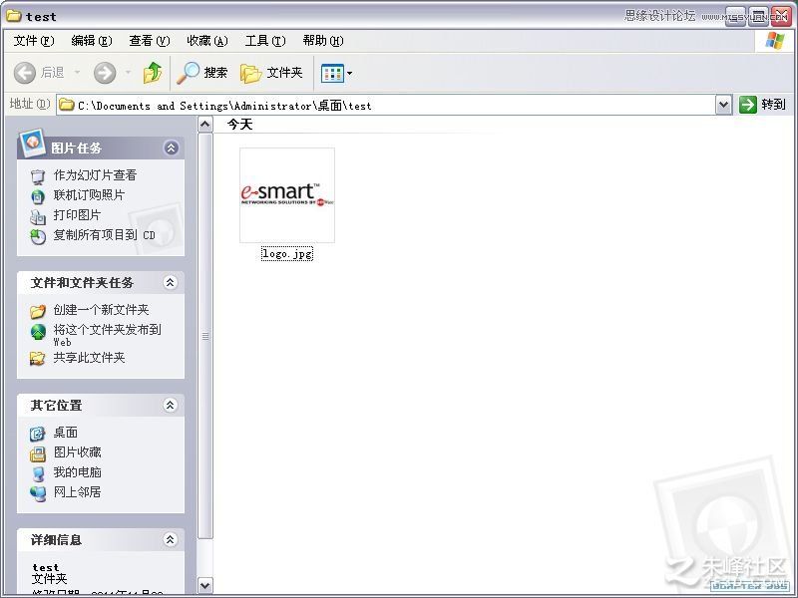The height and width of the screenshot is (598, 798).
Task: Click the printer icon beside 打印图片
Action: pos(38,216)
